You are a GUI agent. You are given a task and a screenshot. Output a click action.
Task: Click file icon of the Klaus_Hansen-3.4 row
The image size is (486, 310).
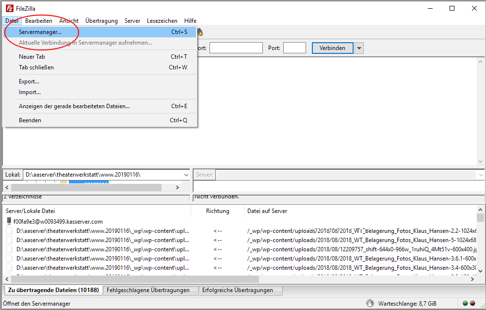click(10, 268)
